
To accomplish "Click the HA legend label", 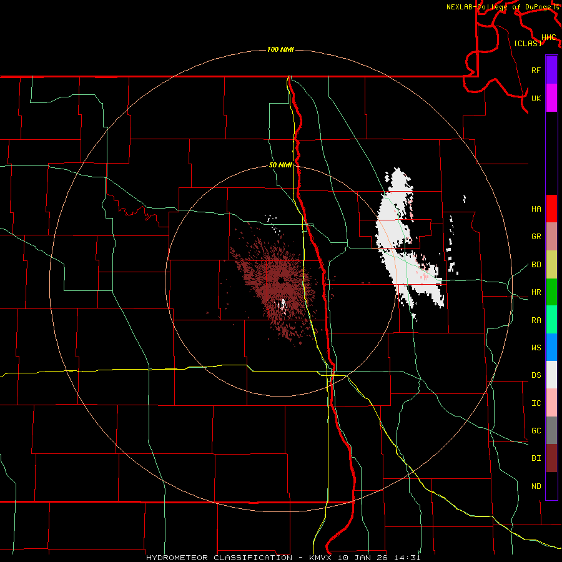I will click(x=536, y=209).
